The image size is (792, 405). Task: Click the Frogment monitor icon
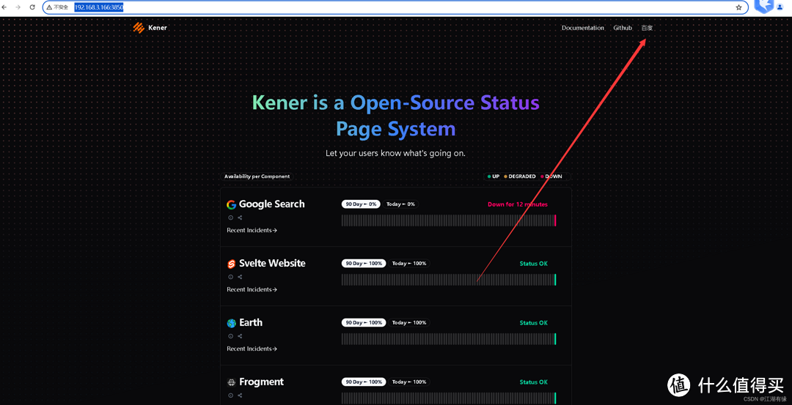[x=231, y=382]
